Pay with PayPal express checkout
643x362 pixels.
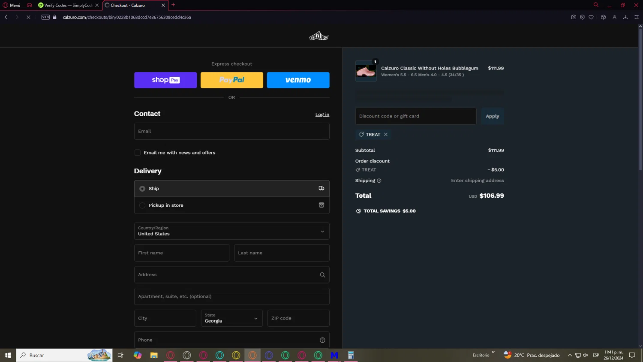point(232,80)
